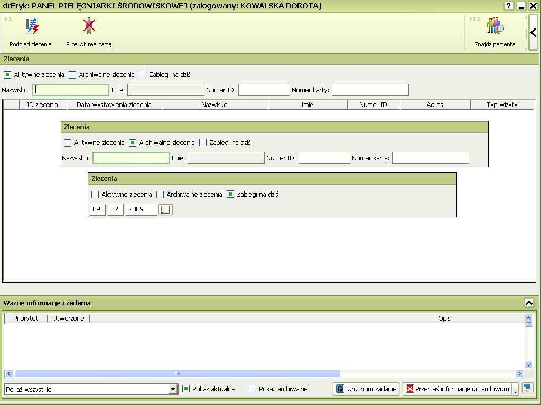541x405 pixels.
Task: Open arrow next to Przenieś informację do archiwum
Action: 516,390
